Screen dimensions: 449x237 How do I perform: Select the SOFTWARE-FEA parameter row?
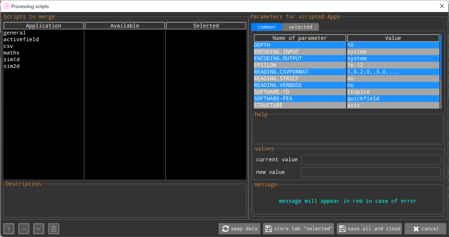click(x=300, y=99)
